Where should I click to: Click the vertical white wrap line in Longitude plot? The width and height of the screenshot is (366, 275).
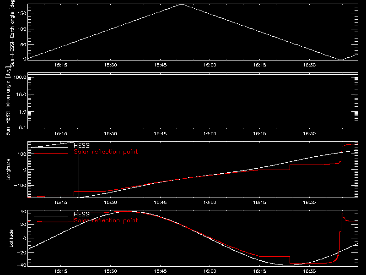pos(79,170)
